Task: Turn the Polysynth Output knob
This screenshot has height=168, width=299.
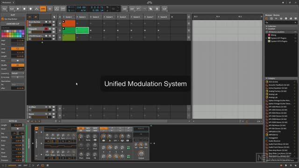Action: click(141, 154)
